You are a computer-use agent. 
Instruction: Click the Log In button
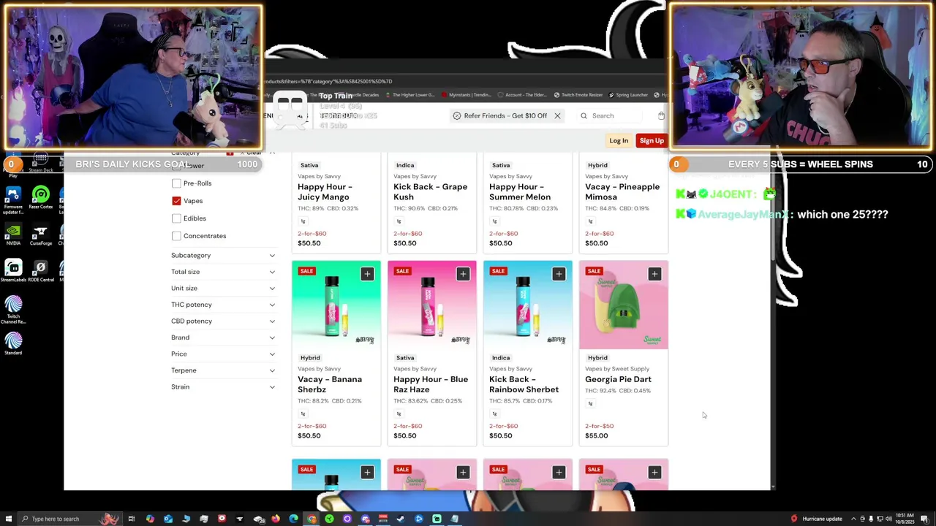(x=619, y=140)
